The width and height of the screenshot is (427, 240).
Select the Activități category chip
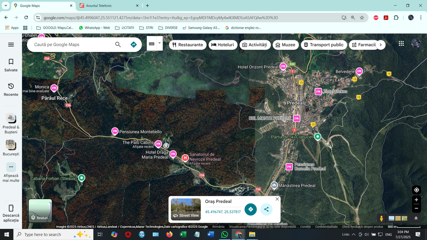click(255, 45)
